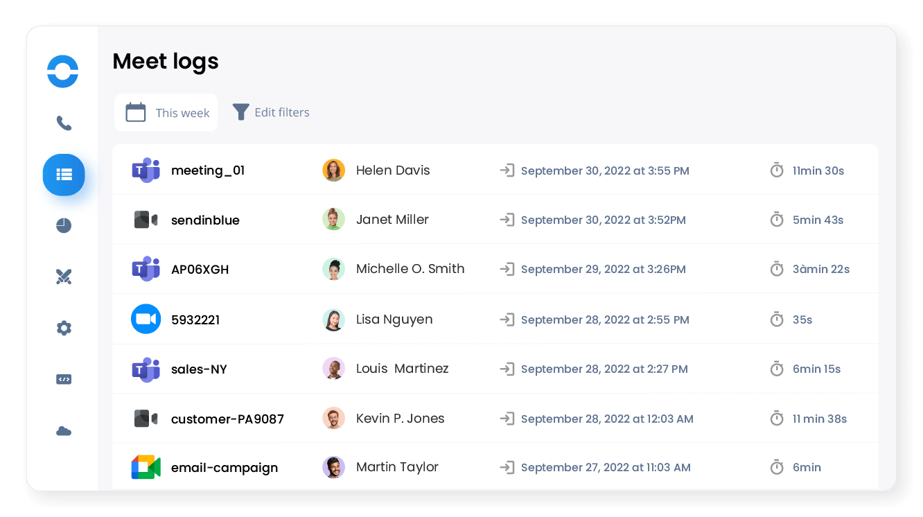Open Helen Davis's profile avatar
Image resolution: width=923 pixels, height=517 pixels.
click(x=334, y=170)
